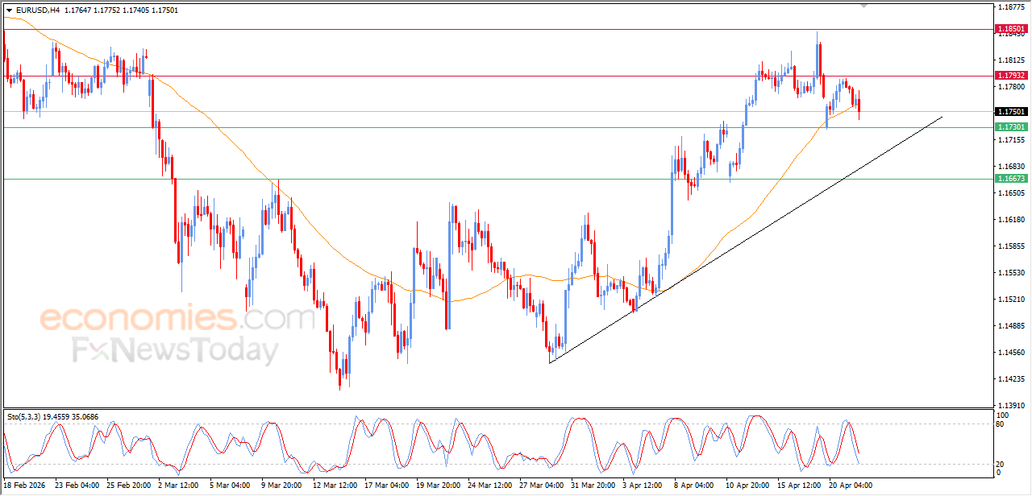Click the 1.14560 price axis value

1011,353
